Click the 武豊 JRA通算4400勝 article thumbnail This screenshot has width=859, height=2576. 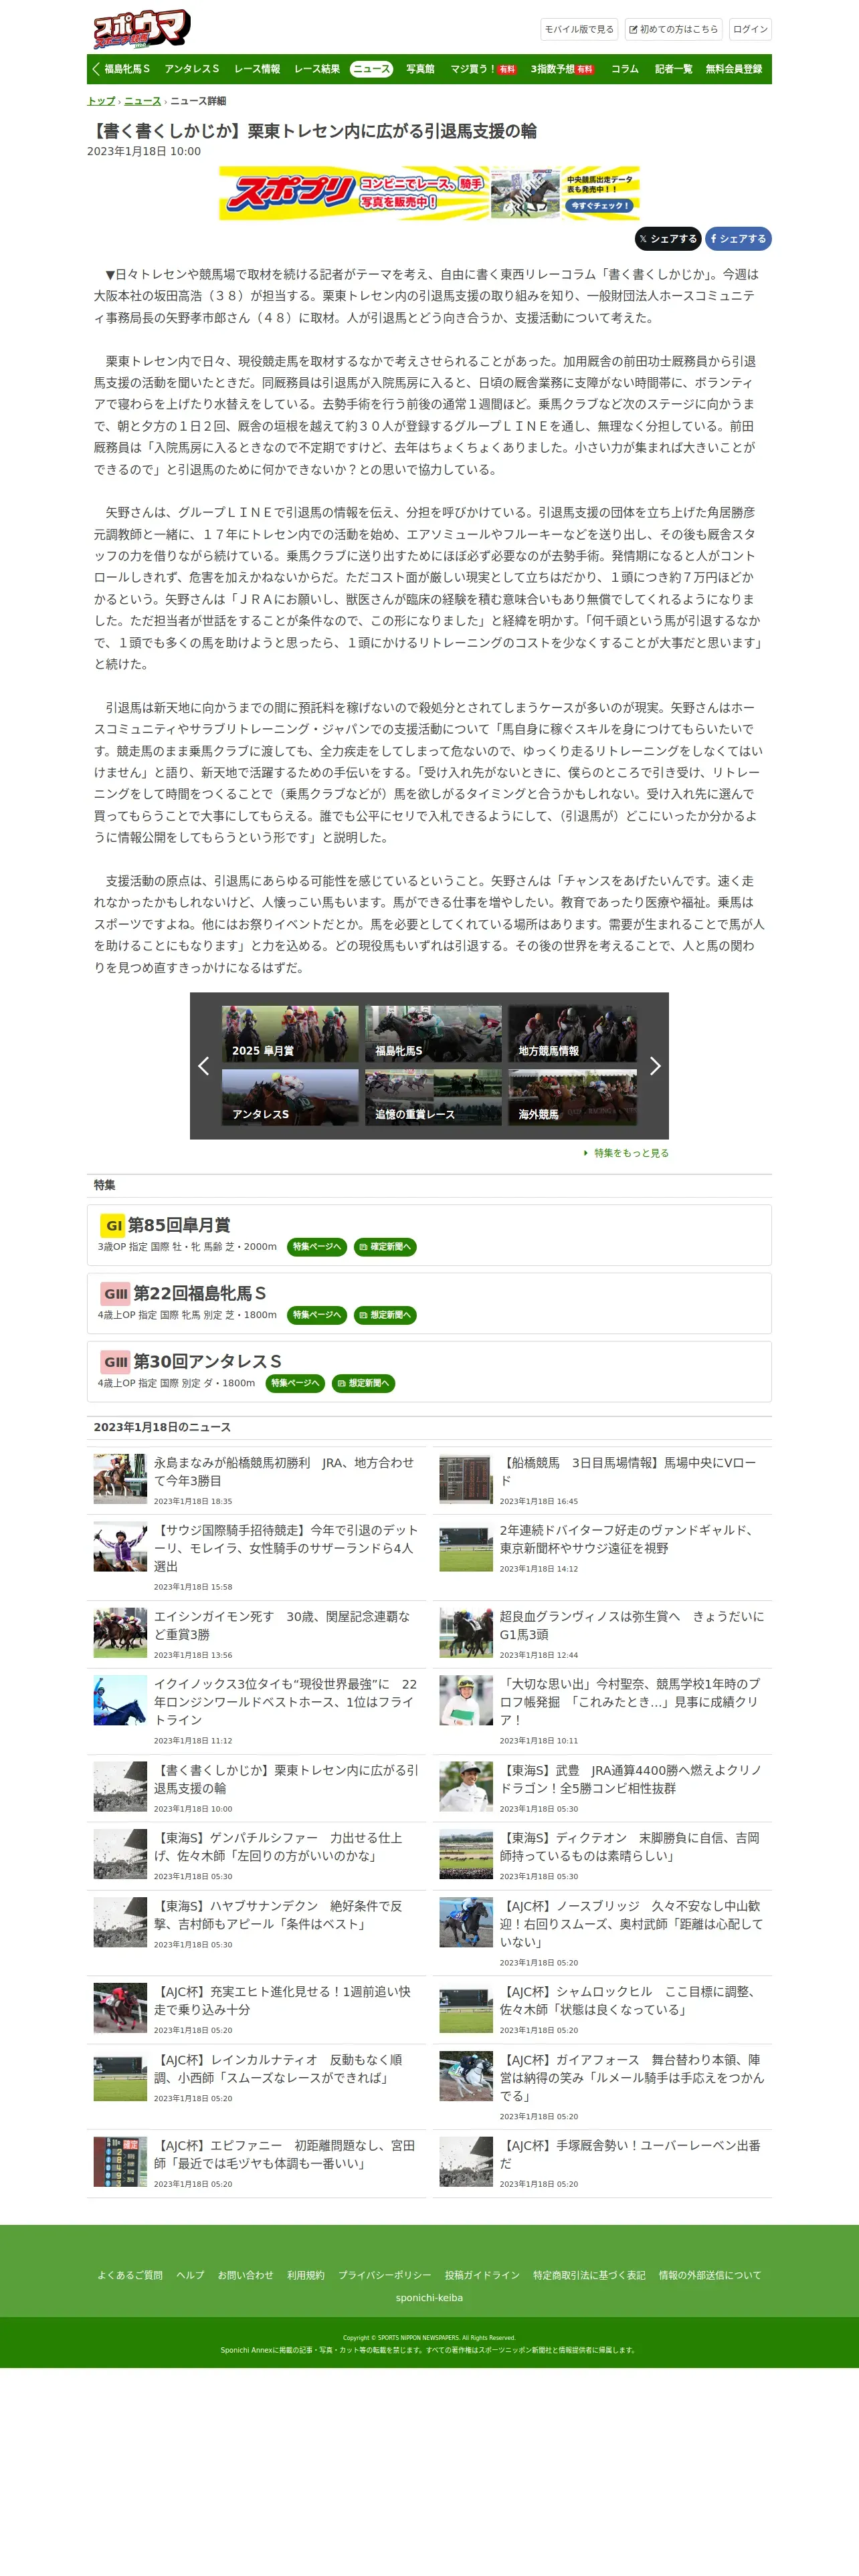click(466, 1786)
